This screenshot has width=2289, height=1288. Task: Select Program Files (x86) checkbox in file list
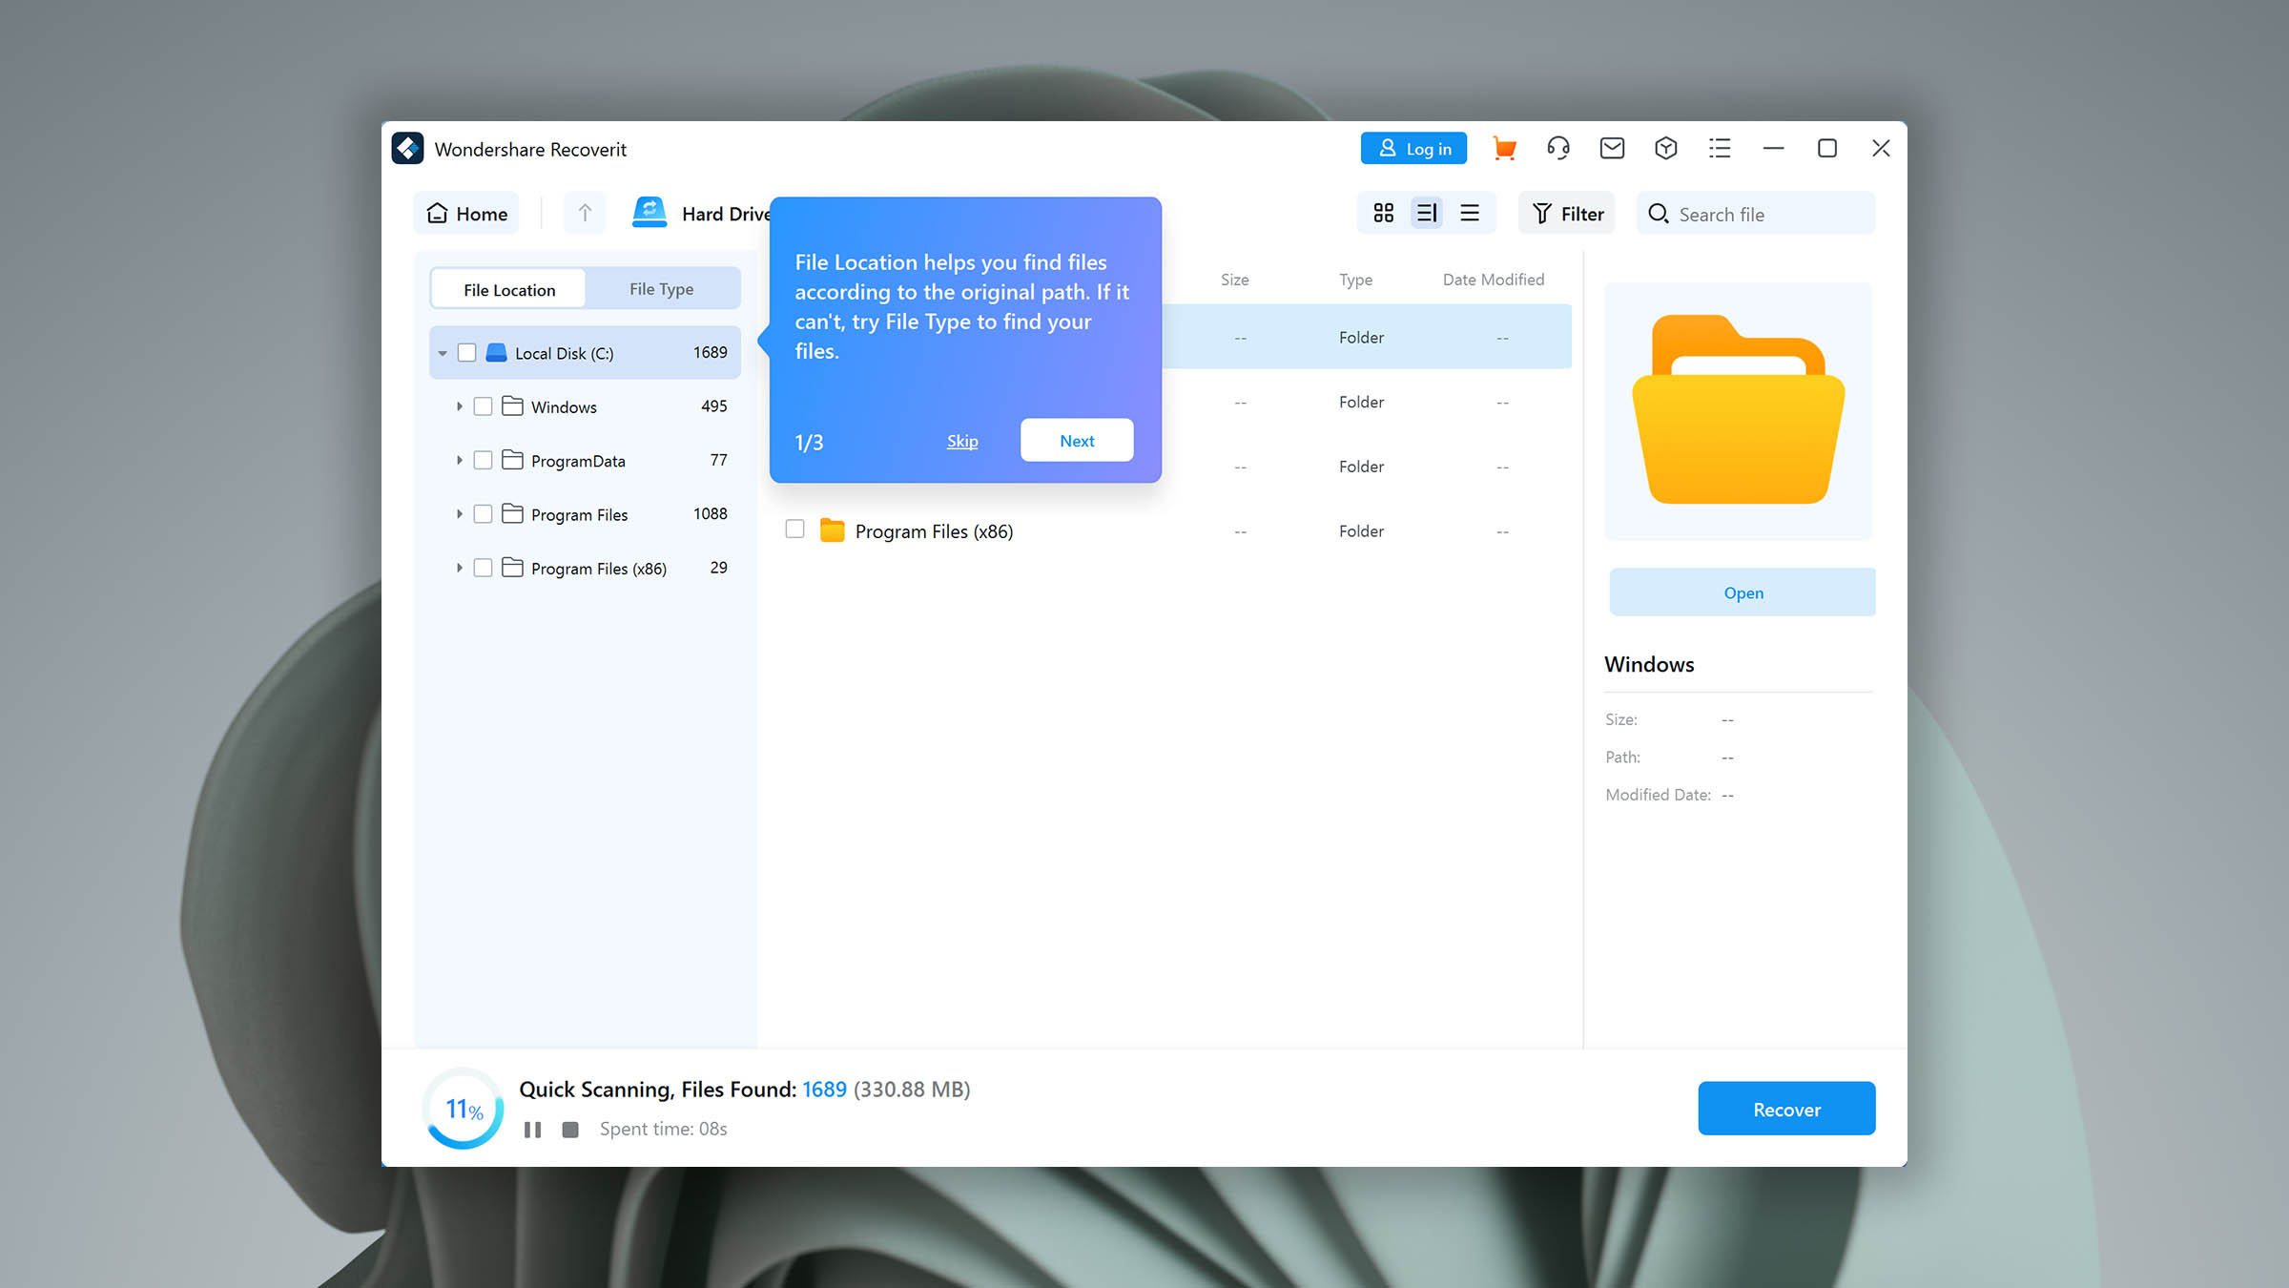tap(794, 530)
